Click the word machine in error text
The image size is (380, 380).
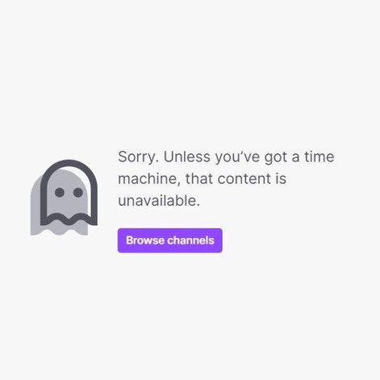pos(147,179)
